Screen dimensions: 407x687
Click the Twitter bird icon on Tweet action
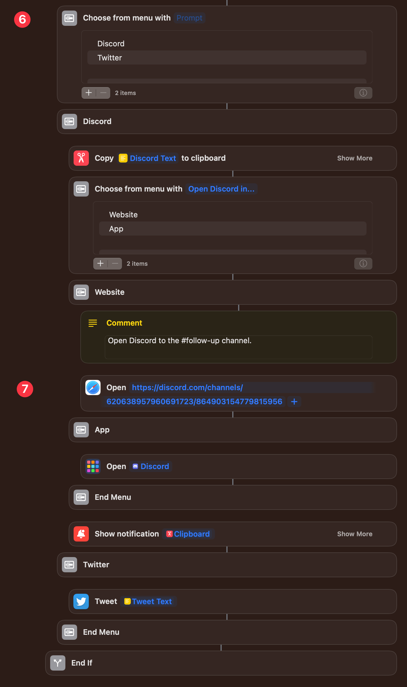pos(81,601)
